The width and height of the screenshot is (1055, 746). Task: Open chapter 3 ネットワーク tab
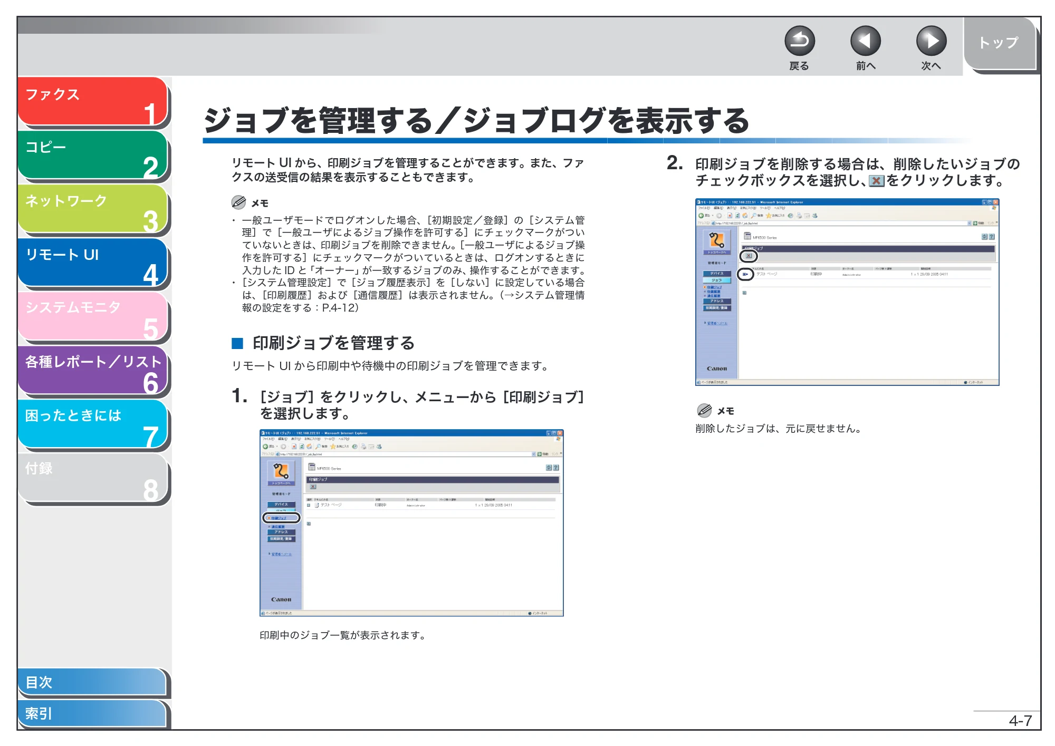pyautogui.click(x=93, y=209)
